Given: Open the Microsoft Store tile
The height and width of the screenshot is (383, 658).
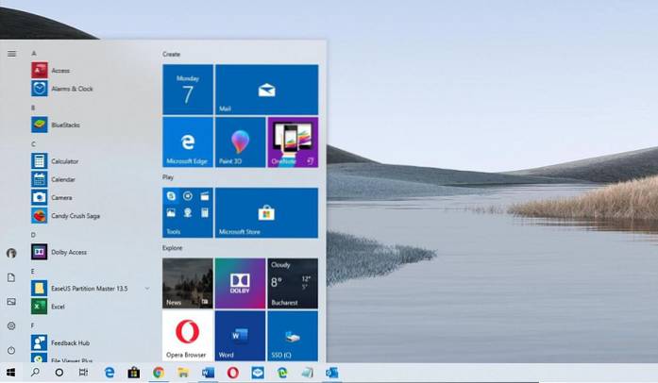Looking at the screenshot, I should (266, 212).
